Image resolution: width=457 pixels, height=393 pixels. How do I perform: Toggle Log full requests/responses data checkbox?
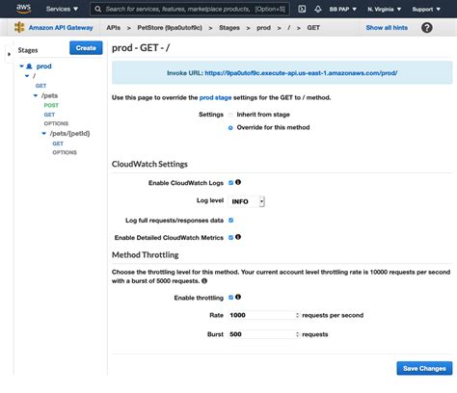(x=230, y=221)
